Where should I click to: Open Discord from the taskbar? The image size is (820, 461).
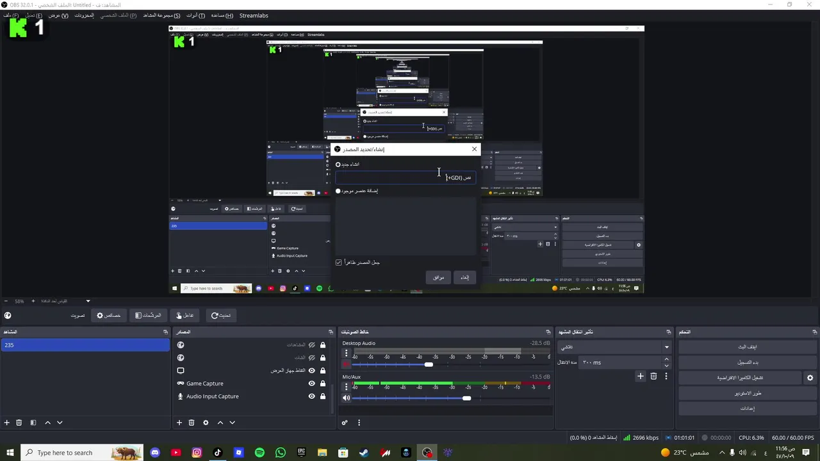point(154,453)
